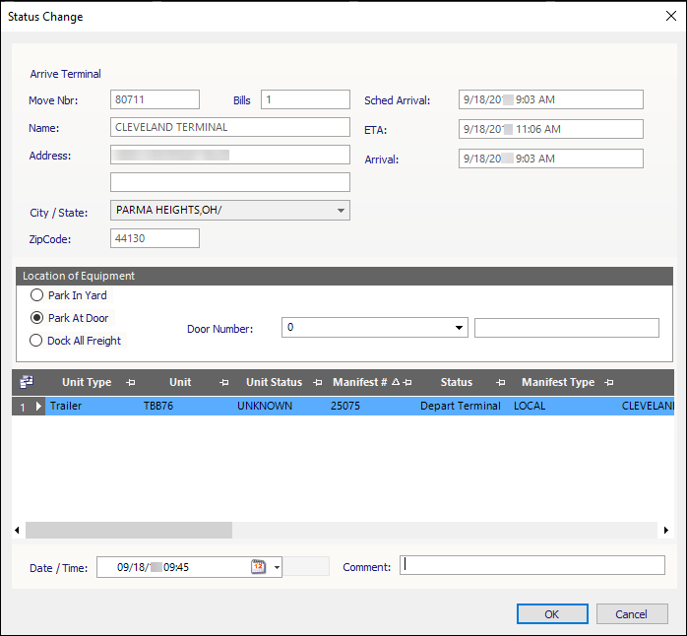Open the Door Number dropdown list
The image size is (687, 636).
pos(460,329)
